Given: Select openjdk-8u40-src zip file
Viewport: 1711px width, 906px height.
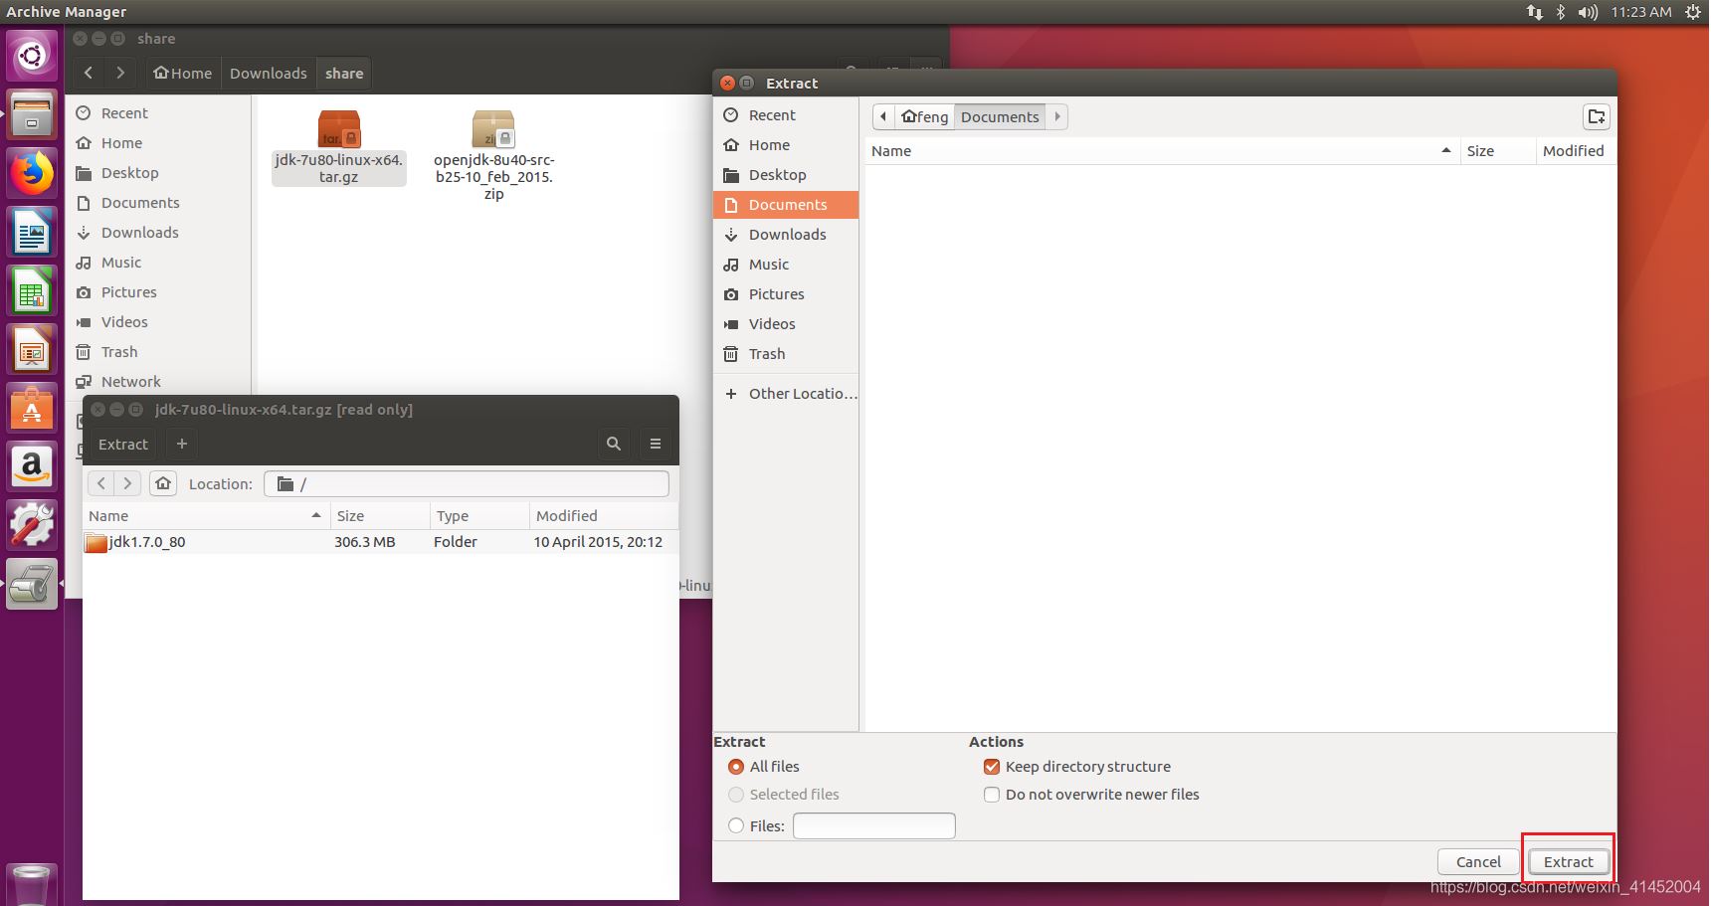Looking at the screenshot, I should click(493, 155).
